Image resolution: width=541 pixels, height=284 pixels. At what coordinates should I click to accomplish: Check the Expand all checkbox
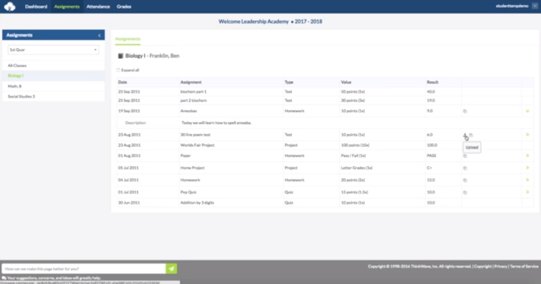click(119, 70)
